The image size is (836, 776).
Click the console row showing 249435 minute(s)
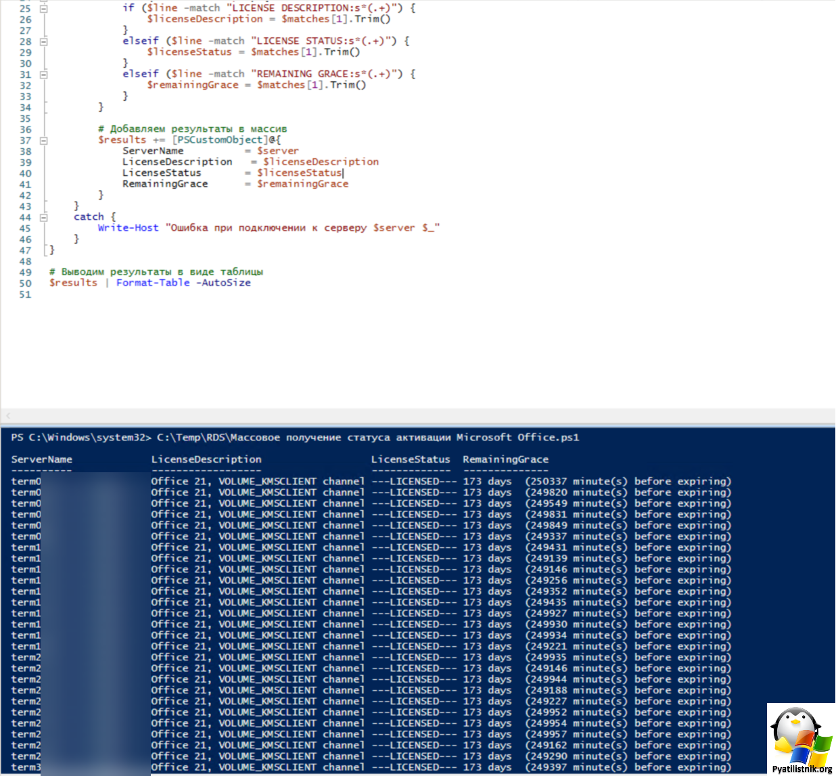(x=371, y=602)
